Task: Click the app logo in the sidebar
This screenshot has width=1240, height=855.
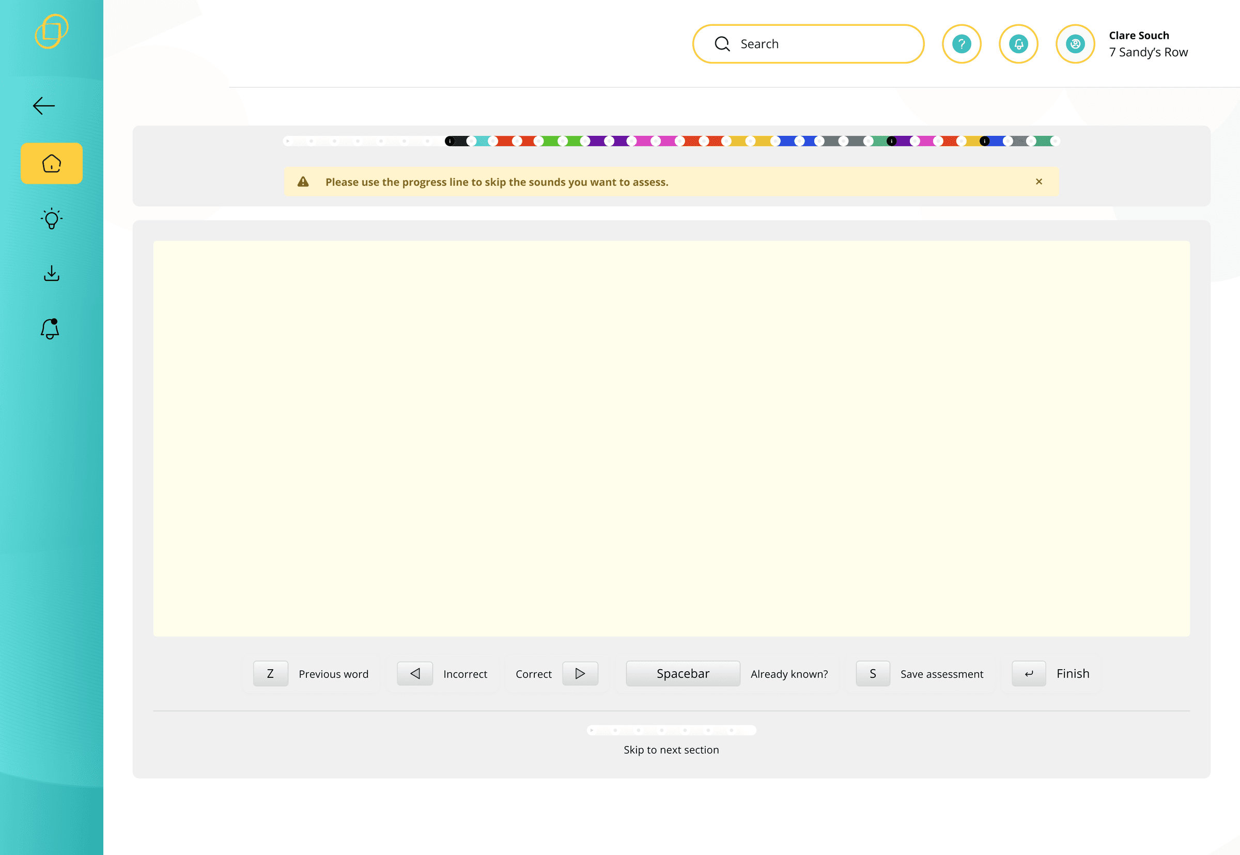Action: tap(52, 31)
